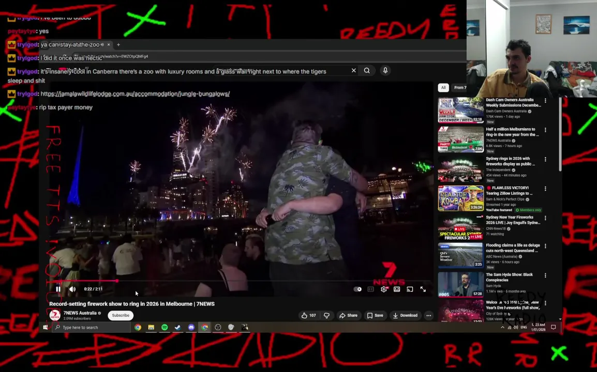The image size is (597, 372).
Task: Open Discord from taskbar
Action: 191,327
